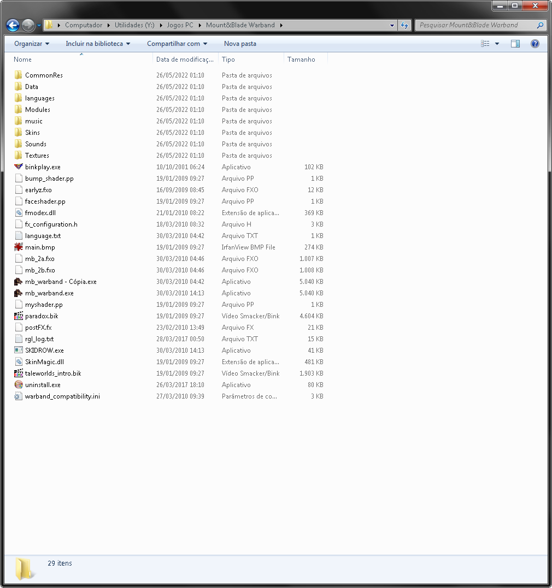Image resolution: width=552 pixels, height=588 pixels.
Task: Click the greyed Forward navigation arrow
Action: [x=28, y=25]
